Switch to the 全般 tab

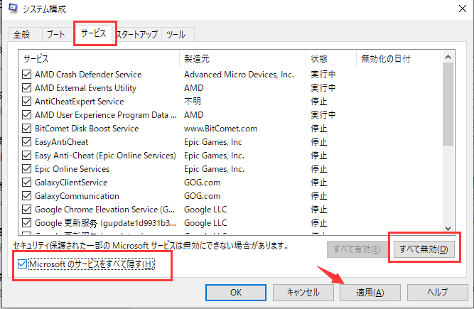click(22, 35)
